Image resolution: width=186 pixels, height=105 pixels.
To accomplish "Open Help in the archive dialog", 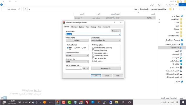I will pos(118,76).
